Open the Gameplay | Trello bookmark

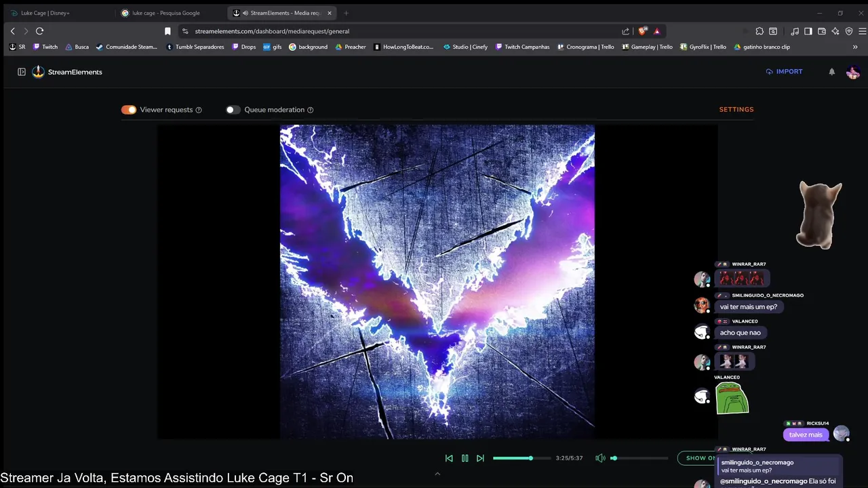(647, 47)
